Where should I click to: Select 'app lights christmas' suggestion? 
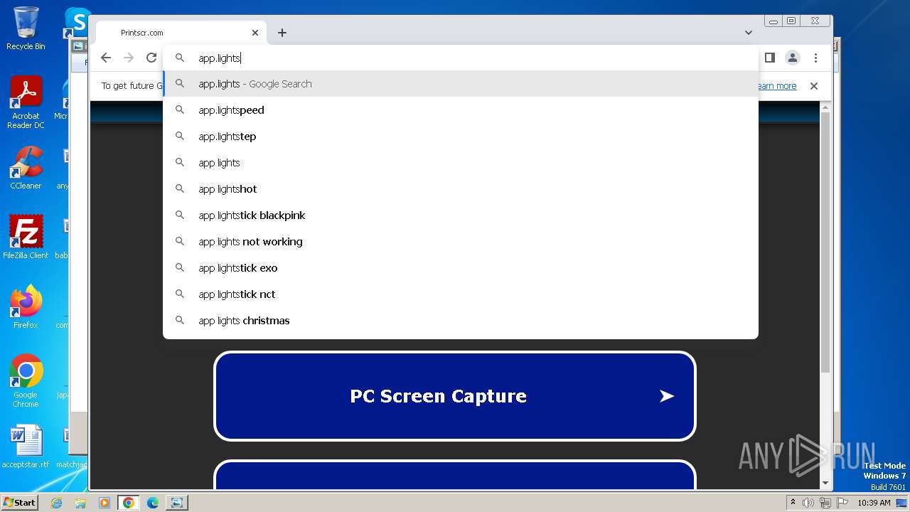click(x=461, y=321)
